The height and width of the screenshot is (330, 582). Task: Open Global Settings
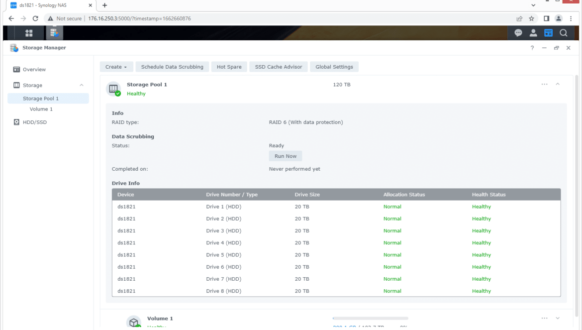pyautogui.click(x=334, y=67)
